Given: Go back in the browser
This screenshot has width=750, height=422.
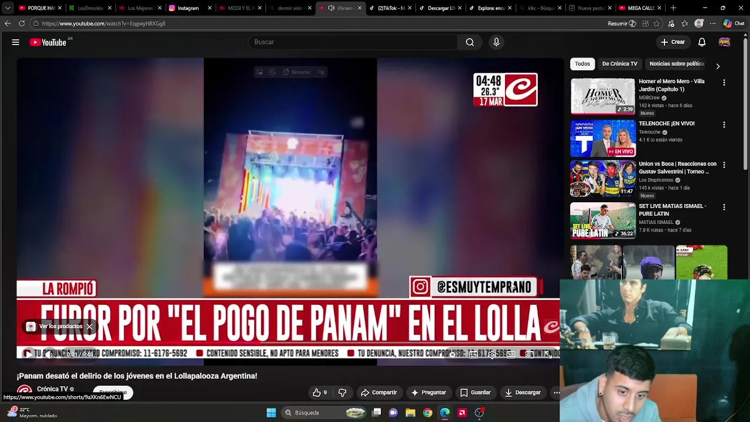Looking at the screenshot, I should pos(7,23).
